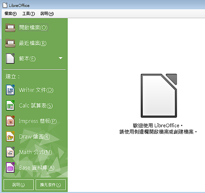The height and width of the screenshot is (193, 205).
Task: Click the recent files folder icon
Action: pyautogui.click(x=10, y=43)
